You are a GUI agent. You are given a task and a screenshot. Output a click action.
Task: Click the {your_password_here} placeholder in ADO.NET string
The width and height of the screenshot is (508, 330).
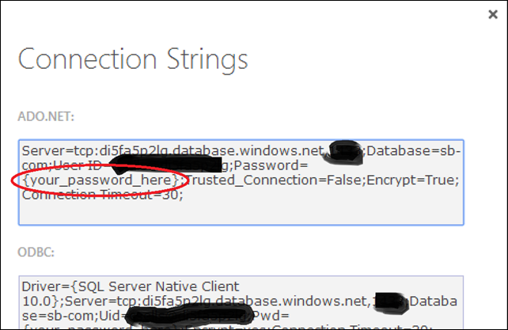[100, 180]
